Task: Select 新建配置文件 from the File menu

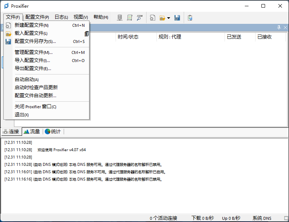Action: point(32,25)
